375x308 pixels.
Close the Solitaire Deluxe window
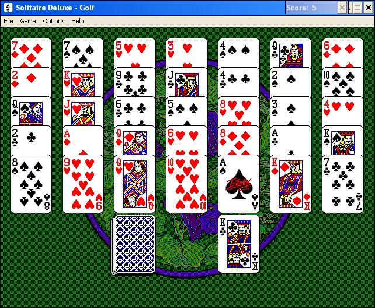click(x=369, y=8)
